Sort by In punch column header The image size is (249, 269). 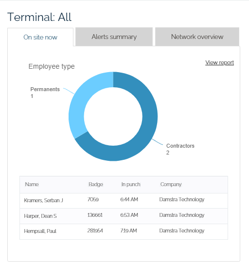tap(131, 184)
